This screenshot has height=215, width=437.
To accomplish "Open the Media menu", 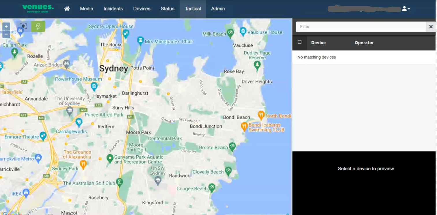I will (87, 9).
